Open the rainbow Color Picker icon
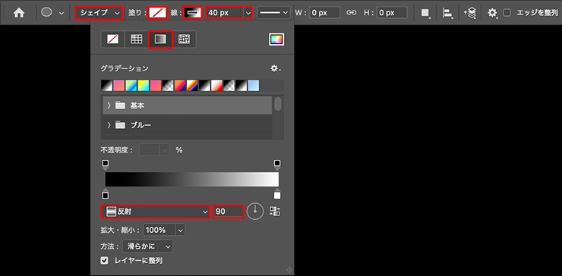Screen dimensions: 562x276 tap(276, 39)
